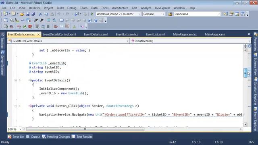The width and height of the screenshot is (258, 145).
Task: Open the File menu
Action: coord(4,8)
